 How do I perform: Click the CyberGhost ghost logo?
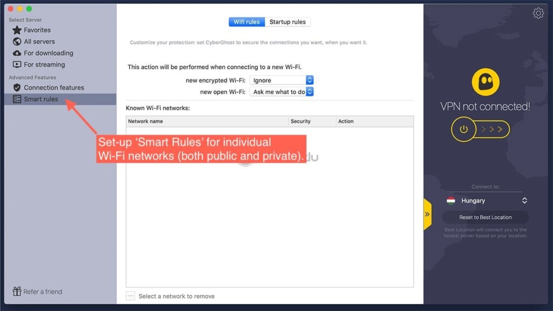[x=485, y=82]
